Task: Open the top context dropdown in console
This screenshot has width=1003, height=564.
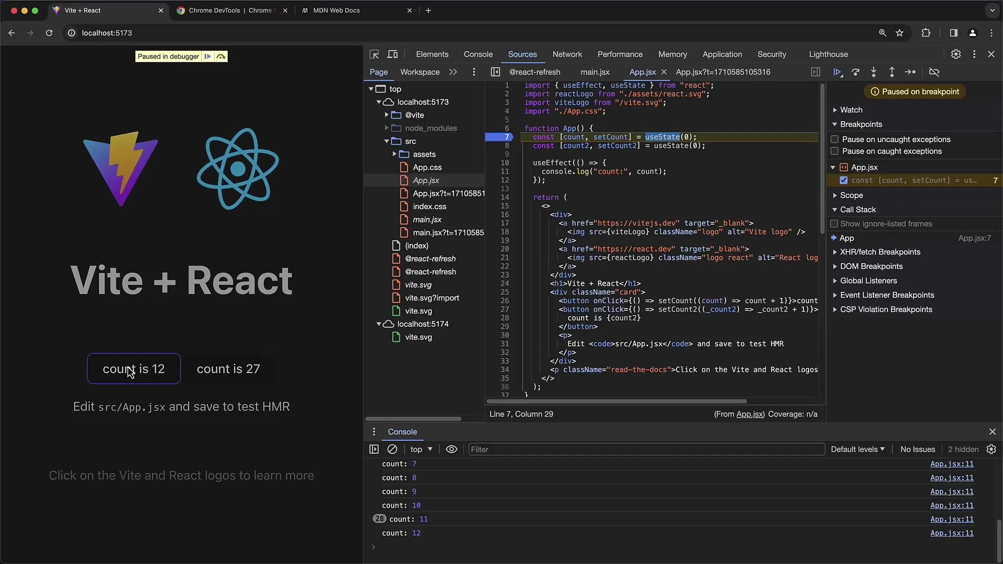Action: click(x=421, y=449)
